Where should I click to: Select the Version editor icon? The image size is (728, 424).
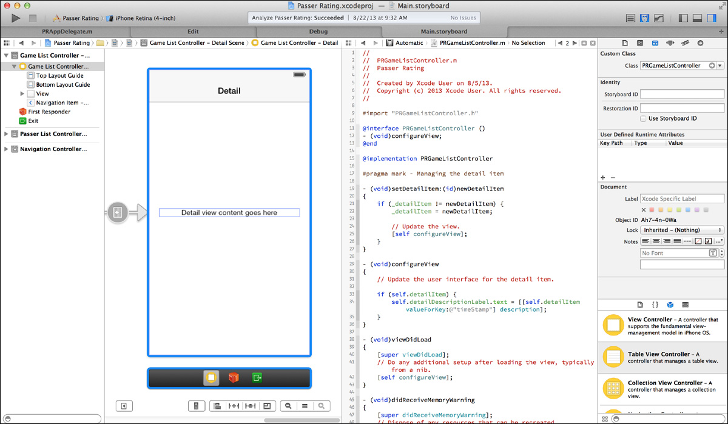coord(658,18)
